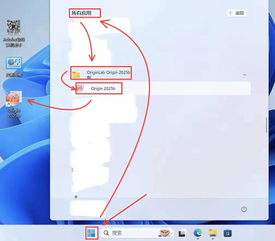Launch Origin 2025b from the app list
275x241 pixels.
161,88
